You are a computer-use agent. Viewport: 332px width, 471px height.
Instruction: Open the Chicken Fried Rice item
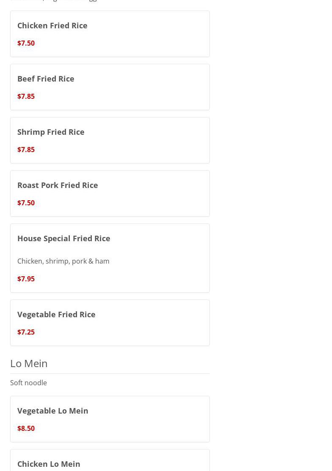coord(52,25)
